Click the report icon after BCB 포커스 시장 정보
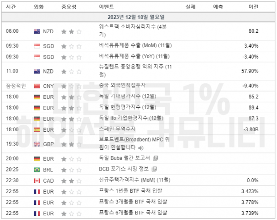Viewport: 277px width, 220px height. click(x=154, y=169)
